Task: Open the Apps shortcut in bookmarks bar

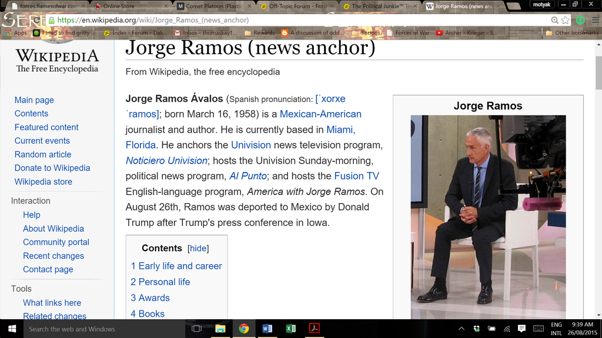Action: point(16,33)
